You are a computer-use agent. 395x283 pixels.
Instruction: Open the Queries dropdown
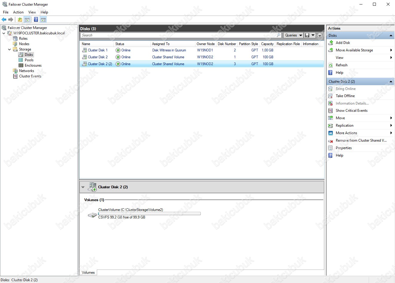click(293, 35)
